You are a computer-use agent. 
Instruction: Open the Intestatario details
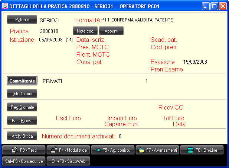[x=22, y=94]
